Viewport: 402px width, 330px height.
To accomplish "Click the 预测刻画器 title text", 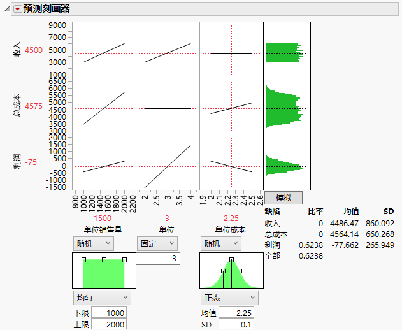I will (47, 9).
